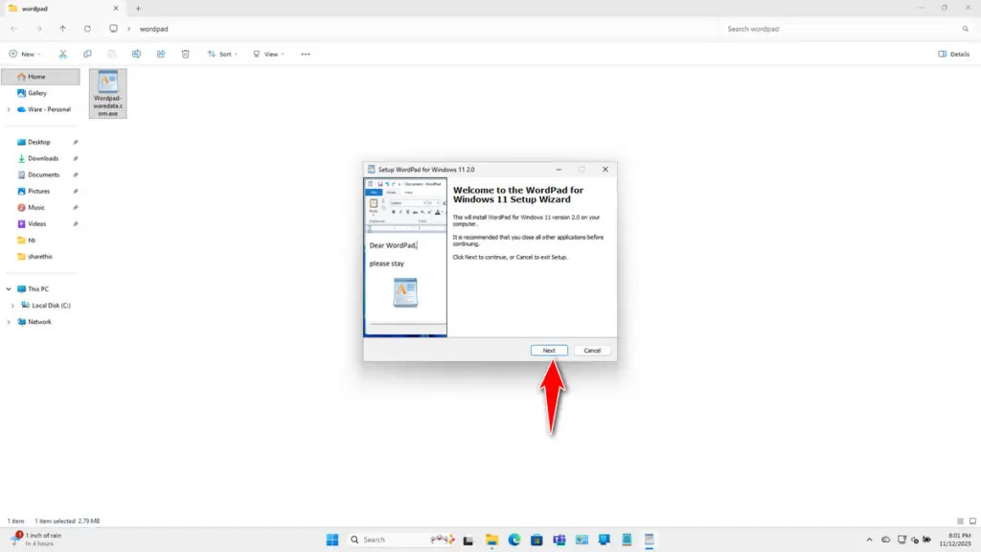Navigate up one level using the up arrow

tap(63, 29)
